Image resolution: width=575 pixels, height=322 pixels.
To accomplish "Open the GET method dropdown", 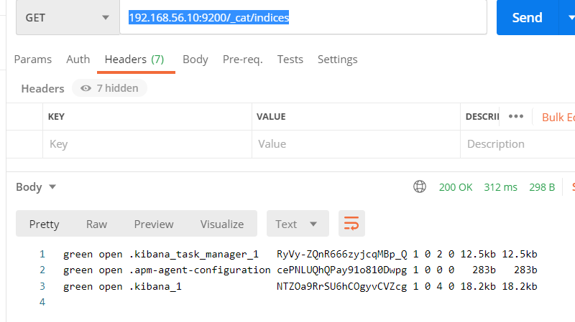I will (x=68, y=17).
